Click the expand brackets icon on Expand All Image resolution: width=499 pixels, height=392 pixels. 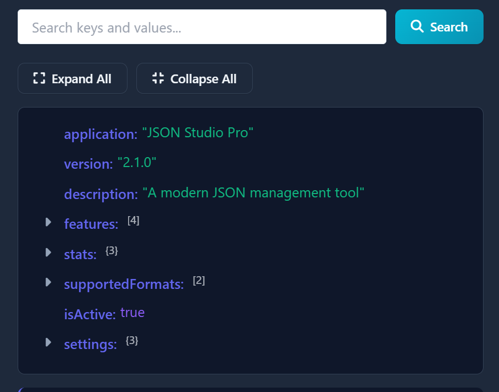(39, 78)
